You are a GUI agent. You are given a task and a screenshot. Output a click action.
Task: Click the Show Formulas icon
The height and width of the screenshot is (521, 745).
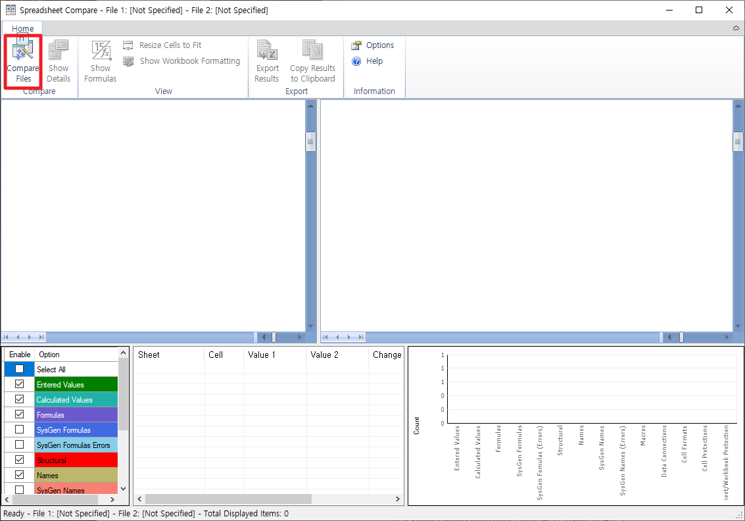pyautogui.click(x=101, y=51)
